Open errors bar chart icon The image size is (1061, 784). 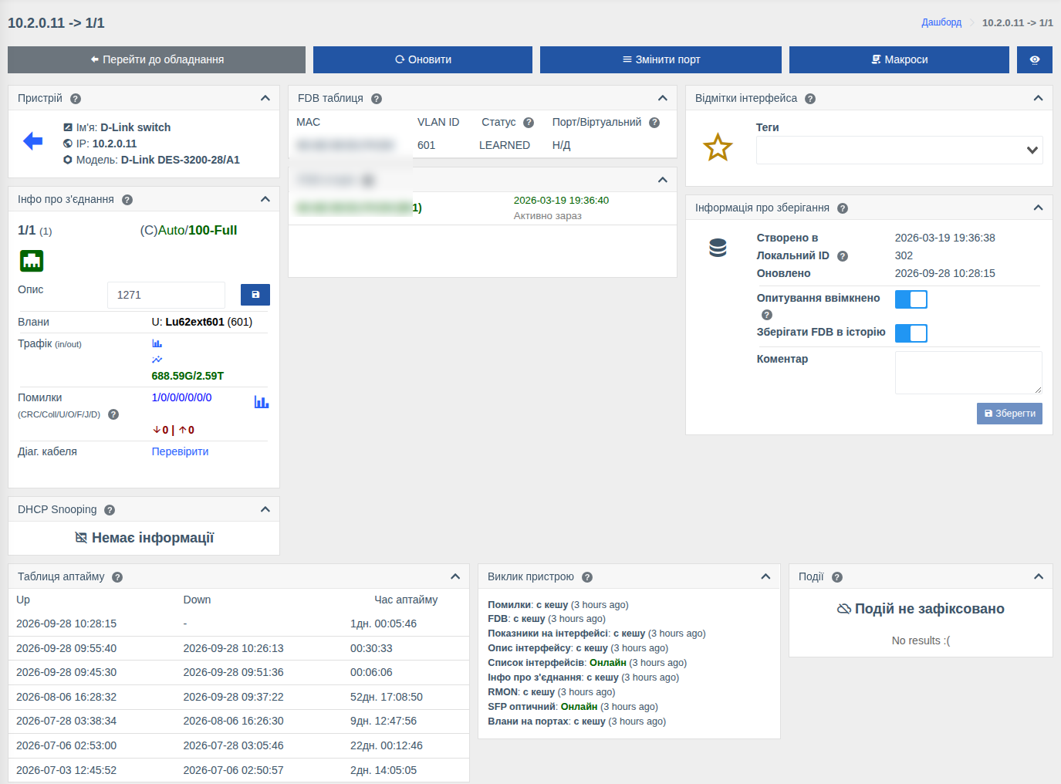262,402
